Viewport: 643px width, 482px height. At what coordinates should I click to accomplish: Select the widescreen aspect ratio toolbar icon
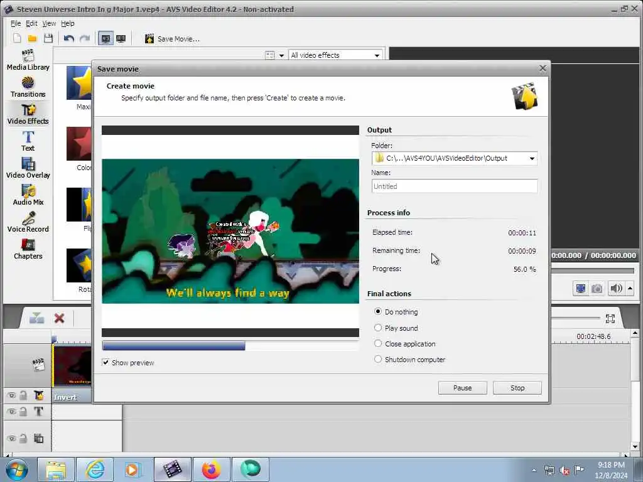(121, 38)
